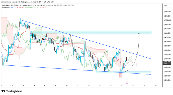Click the 4,500.000 price axis label

pyautogui.click(x=167, y=20)
